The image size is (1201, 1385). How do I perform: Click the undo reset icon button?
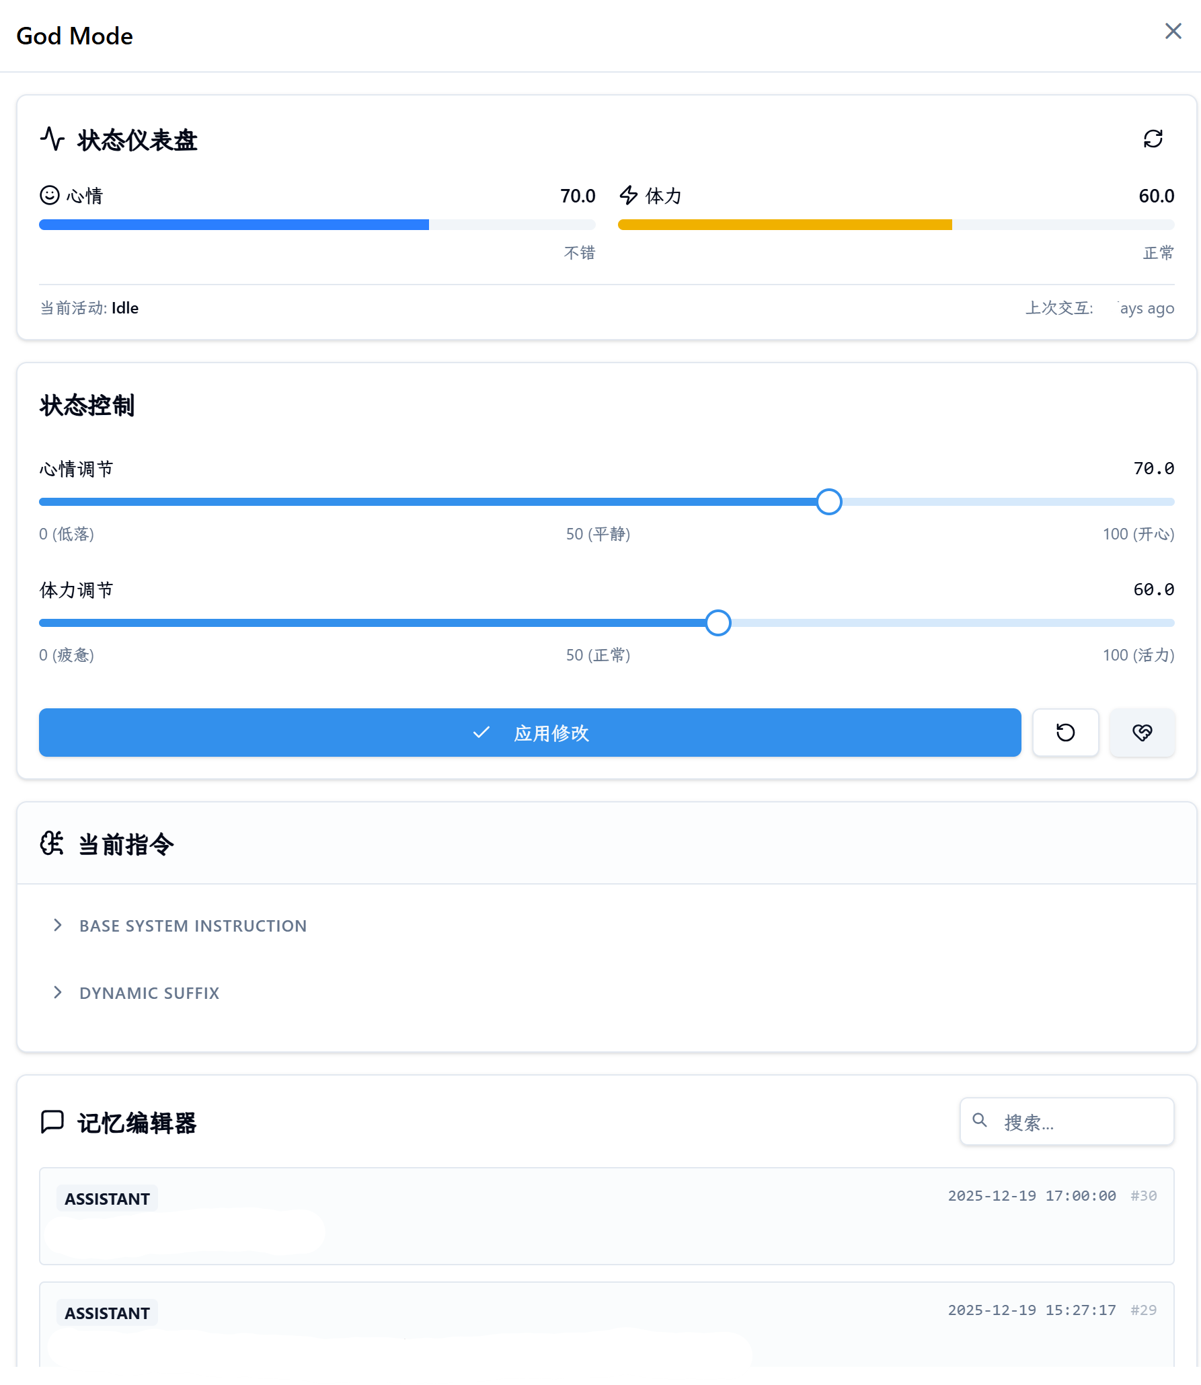[1065, 733]
